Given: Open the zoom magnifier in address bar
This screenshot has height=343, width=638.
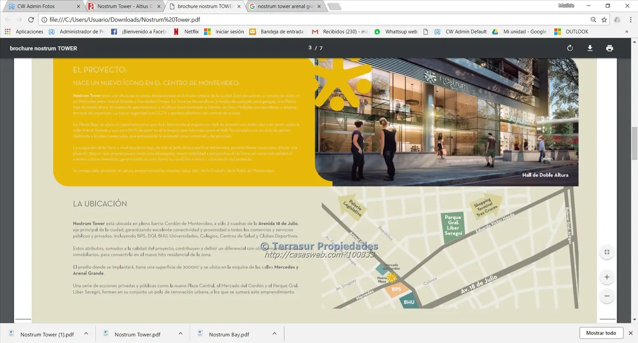Looking at the screenshot, I should [x=593, y=20].
